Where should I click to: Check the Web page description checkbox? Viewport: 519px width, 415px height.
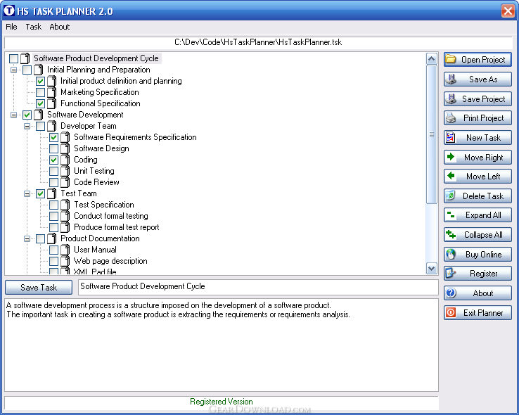point(53,261)
